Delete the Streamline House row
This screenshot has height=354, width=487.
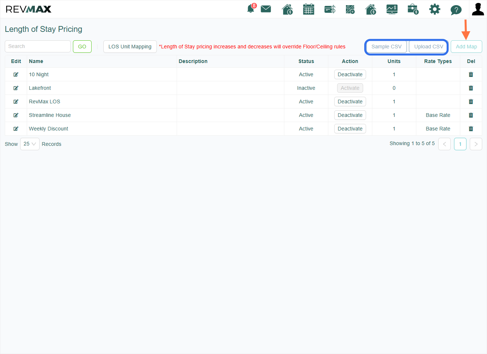point(471,115)
